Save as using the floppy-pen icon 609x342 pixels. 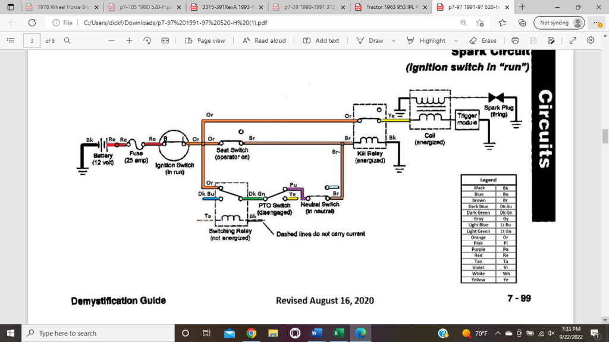[551, 40]
